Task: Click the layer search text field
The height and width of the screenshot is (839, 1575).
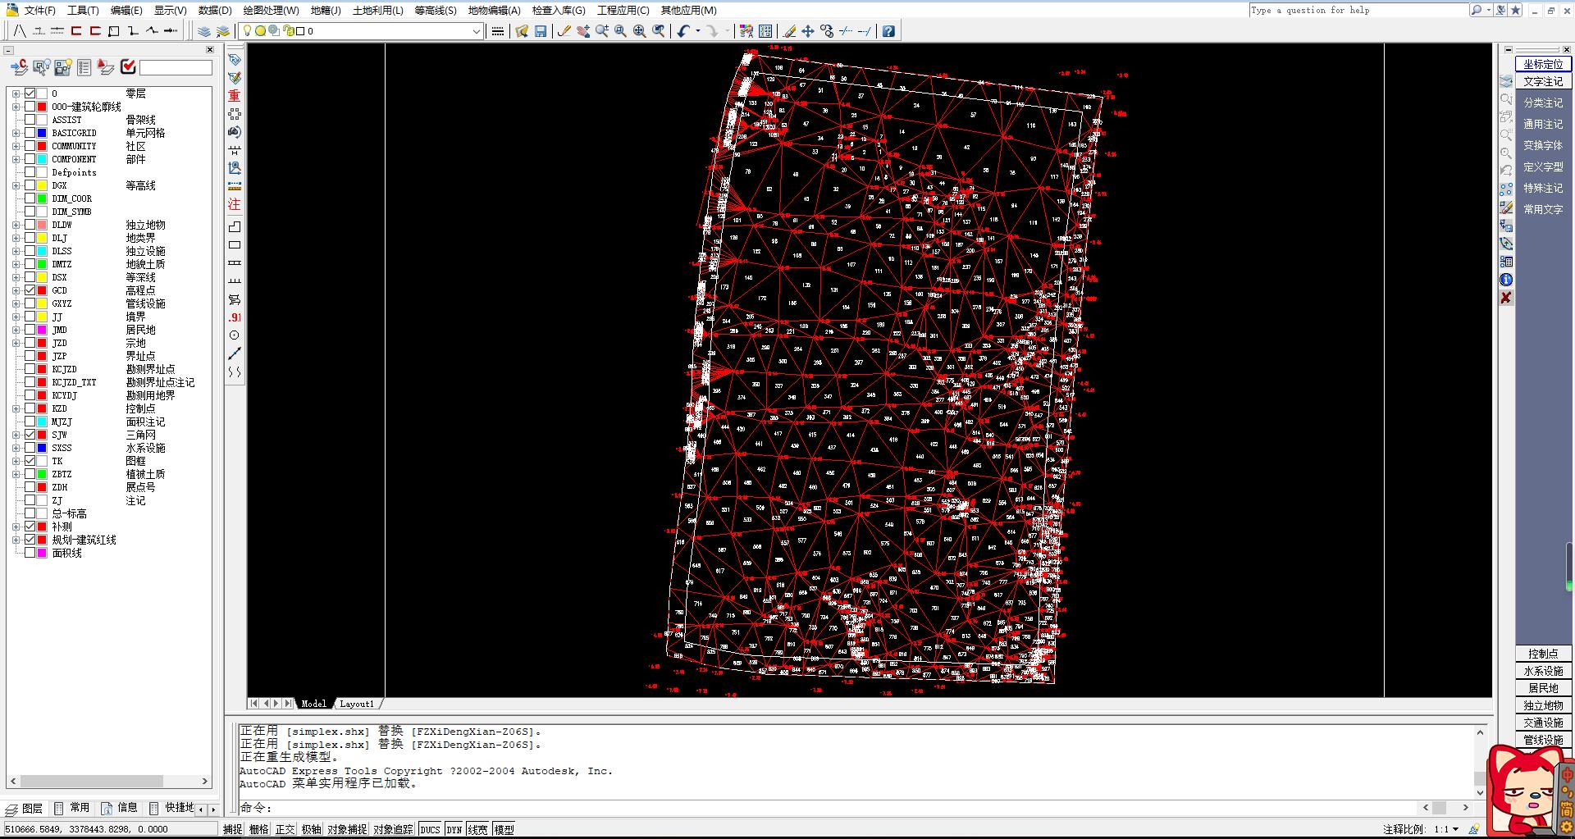Action: (176, 67)
